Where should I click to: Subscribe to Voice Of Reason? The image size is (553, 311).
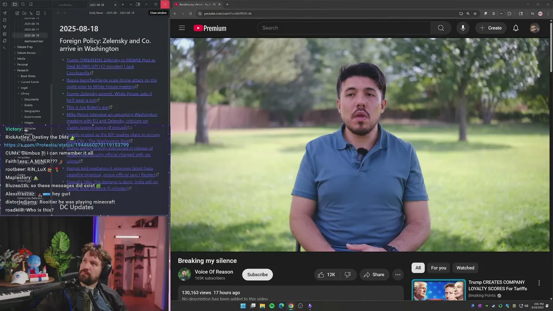tap(257, 275)
